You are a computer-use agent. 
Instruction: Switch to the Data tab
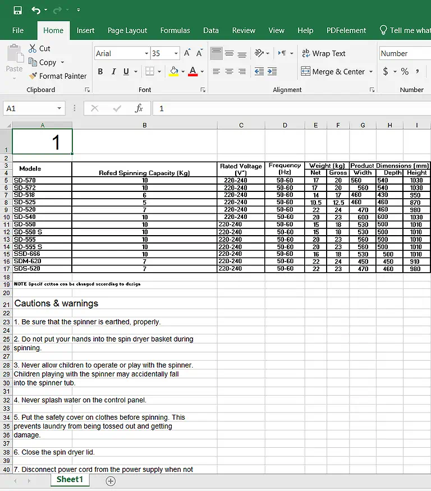point(211,30)
